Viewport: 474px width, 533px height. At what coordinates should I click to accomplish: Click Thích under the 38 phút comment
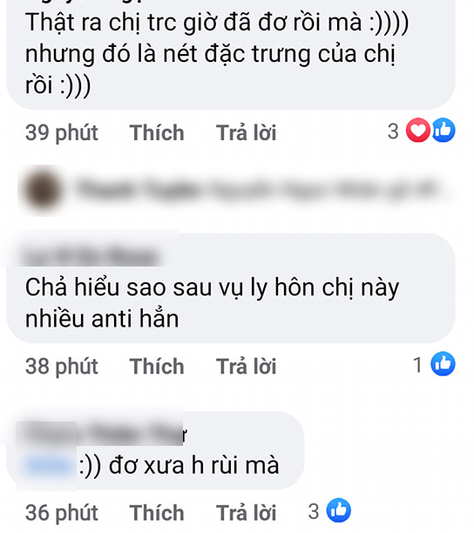[157, 366]
